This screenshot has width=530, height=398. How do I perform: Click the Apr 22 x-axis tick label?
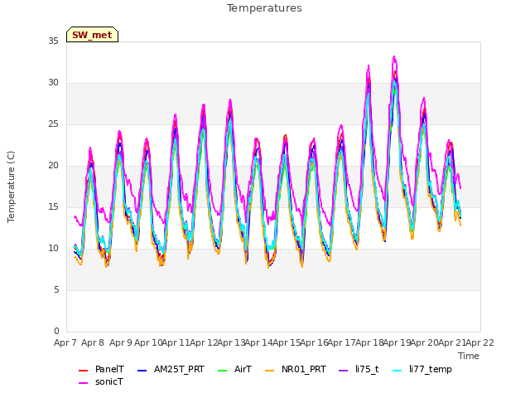tap(480, 342)
